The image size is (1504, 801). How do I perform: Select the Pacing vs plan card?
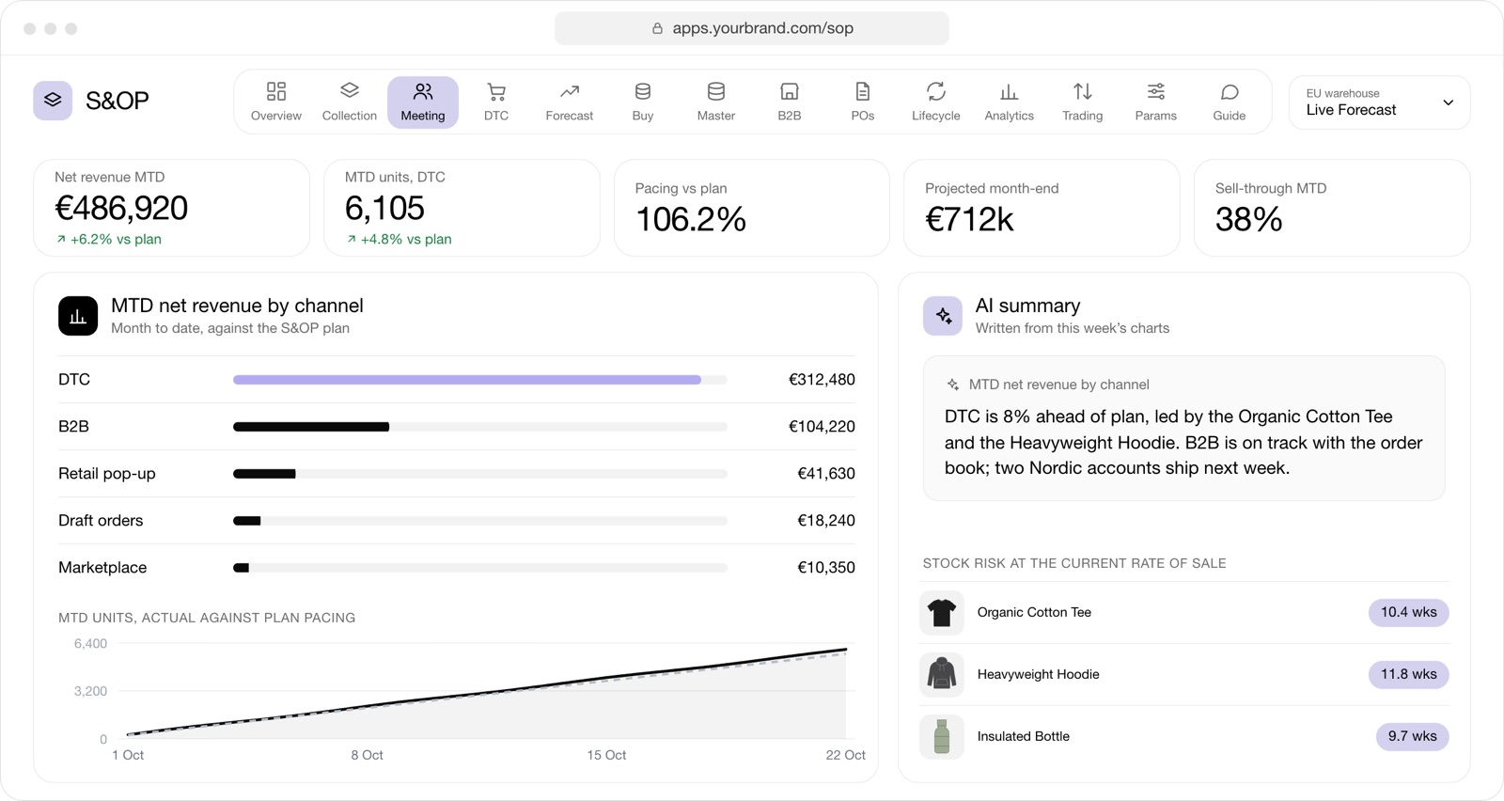click(752, 208)
